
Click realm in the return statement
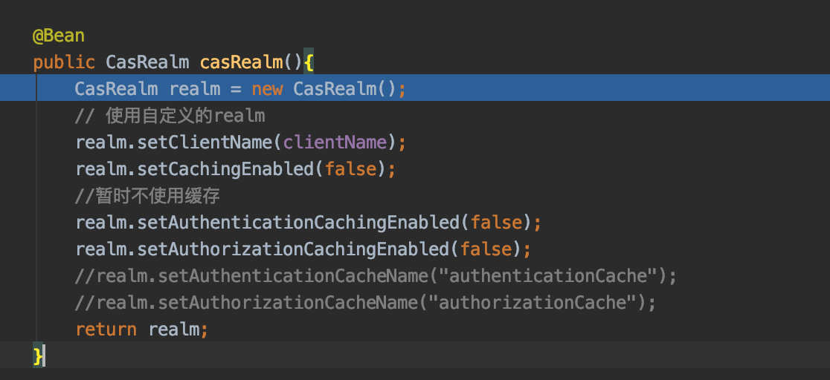point(174,330)
